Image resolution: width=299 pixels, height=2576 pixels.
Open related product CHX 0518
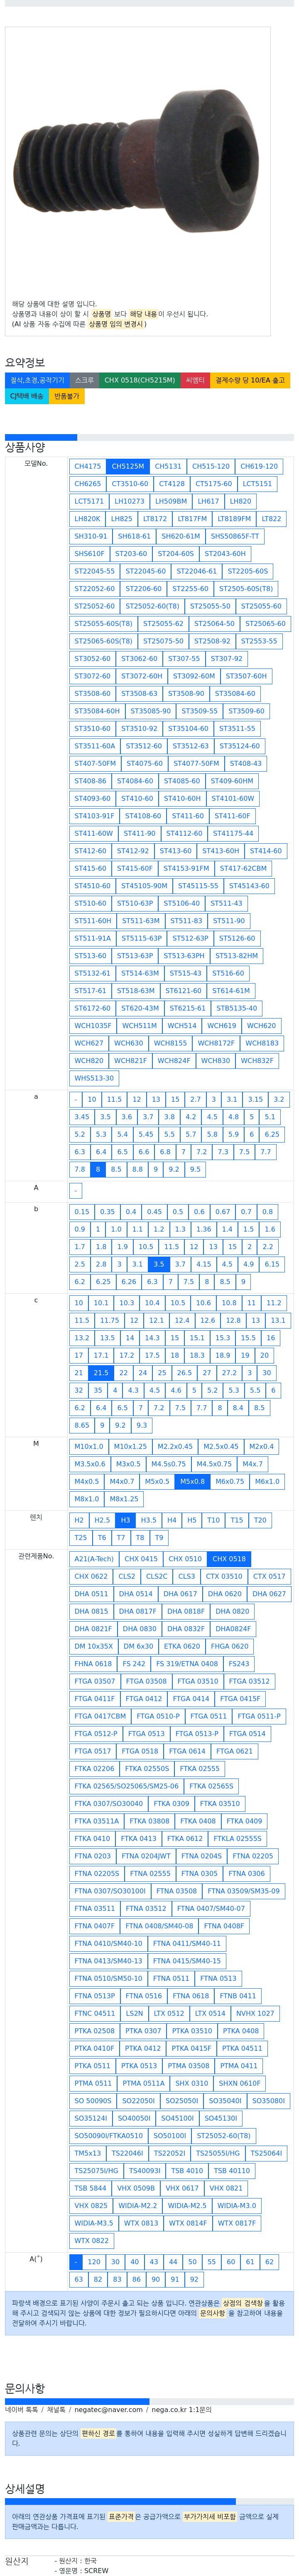[229, 1558]
